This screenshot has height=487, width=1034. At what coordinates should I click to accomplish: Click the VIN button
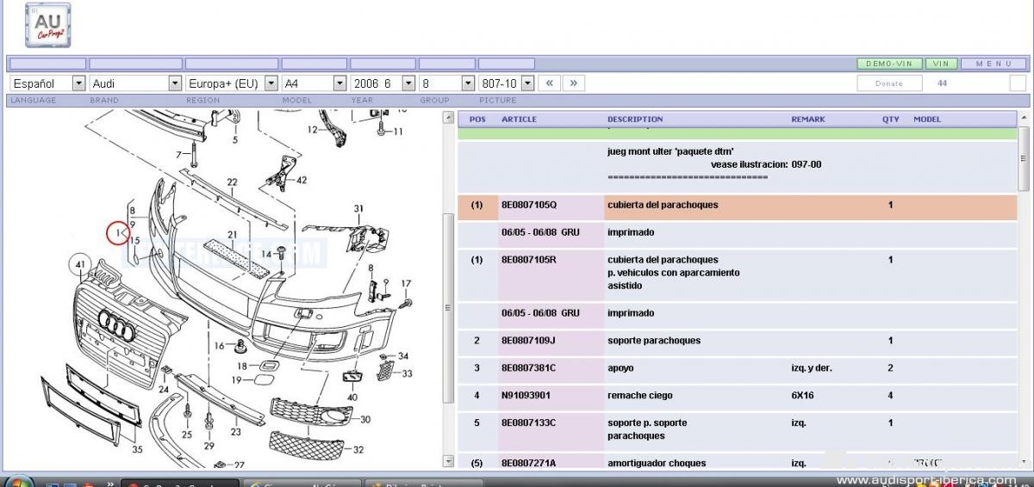pyautogui.click(x=942, y=64)
